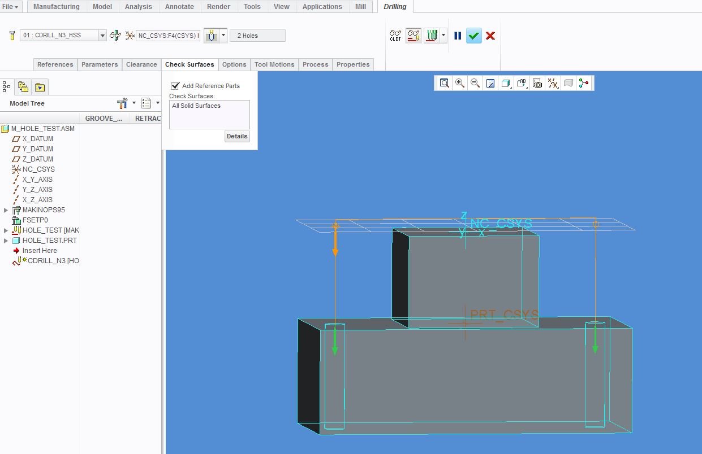Open the Tools ribbon tab

click(252, 7)
